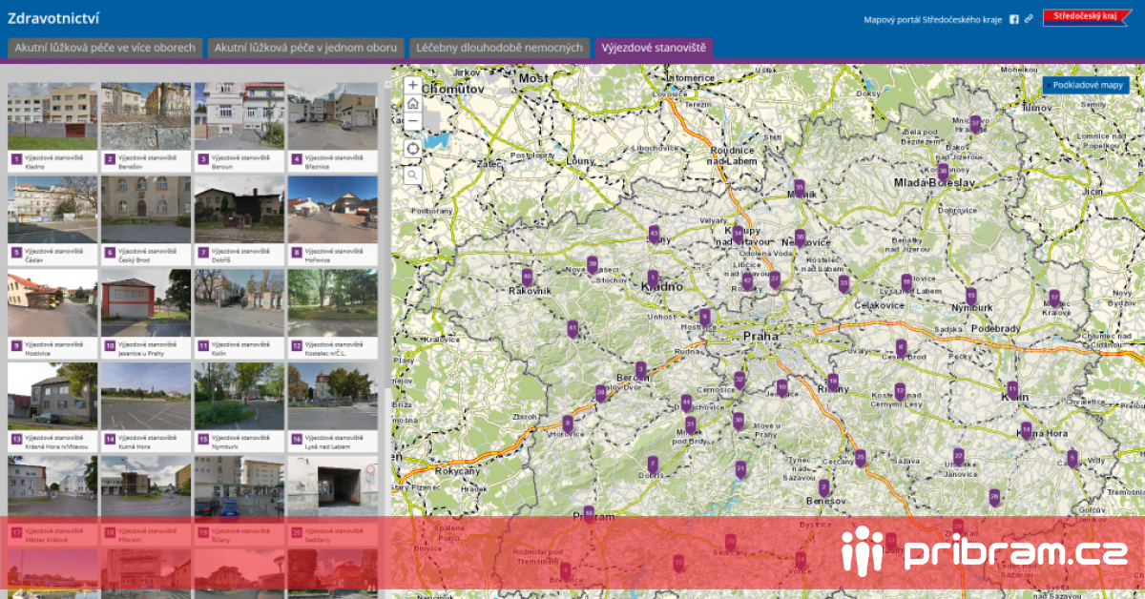Open thumbnail 6 Výjezdové stanoviště Český Brod

146,220
